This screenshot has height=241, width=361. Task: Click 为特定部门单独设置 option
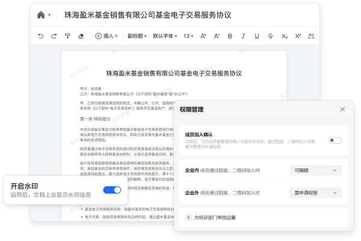coord(215,218)
